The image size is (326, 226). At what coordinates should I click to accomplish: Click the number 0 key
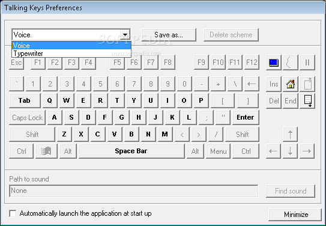184,84
